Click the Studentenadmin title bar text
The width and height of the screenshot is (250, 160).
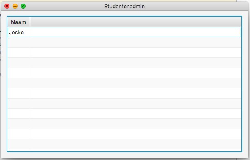(124, 7)
